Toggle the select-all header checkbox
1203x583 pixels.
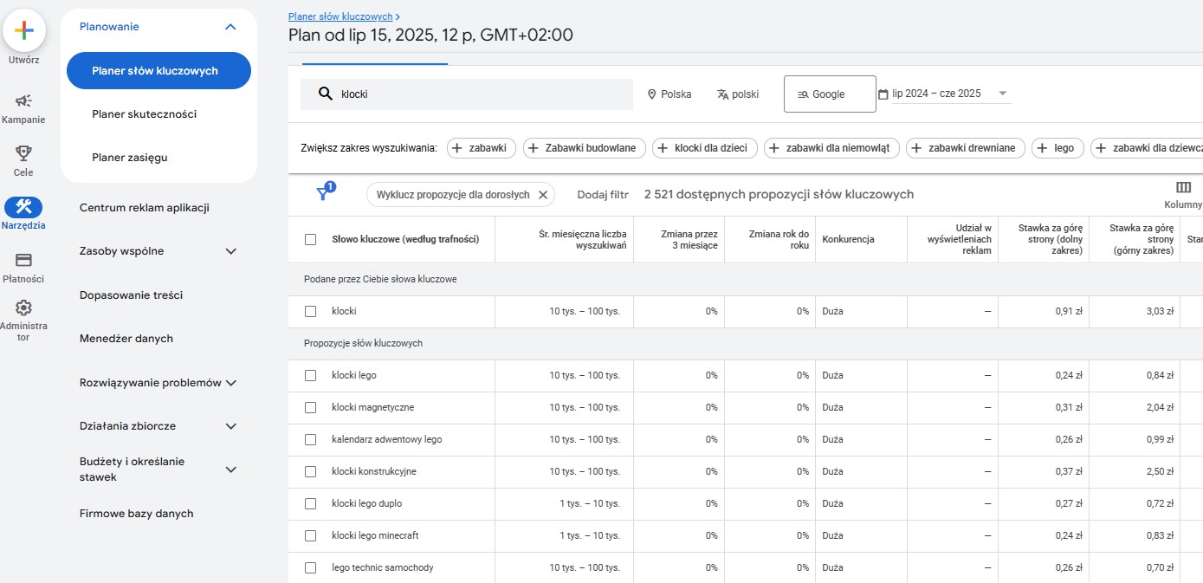(x=311, y=239)
